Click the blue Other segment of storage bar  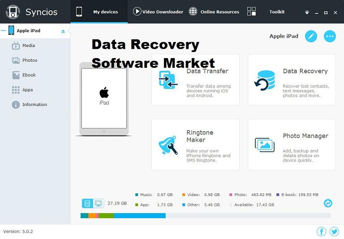[140, 216]
